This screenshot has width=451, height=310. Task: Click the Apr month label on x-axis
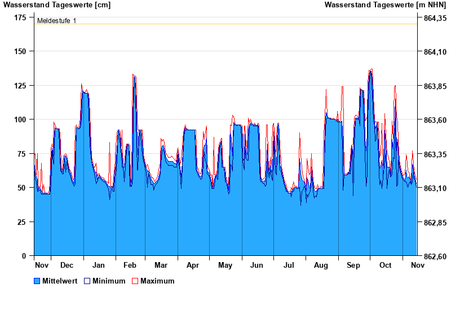[193, 265]
